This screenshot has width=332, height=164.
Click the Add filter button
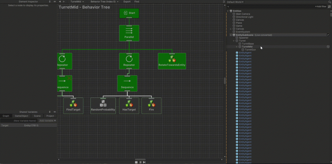click(x=321, y=6)
